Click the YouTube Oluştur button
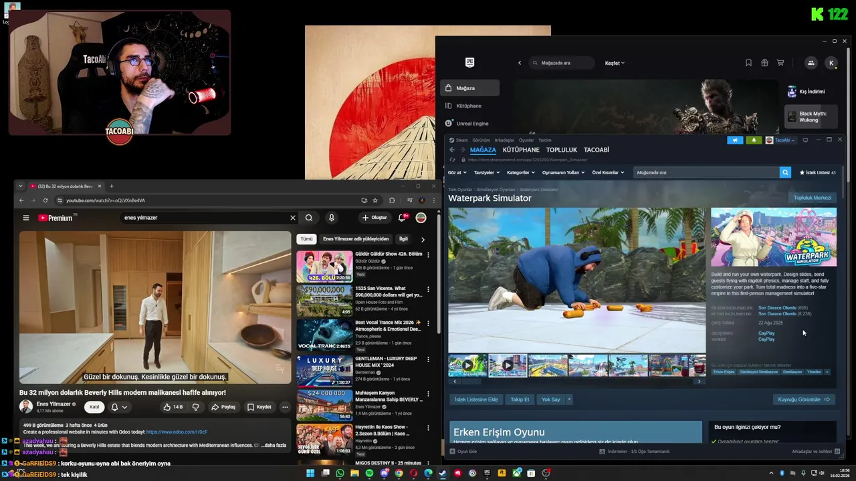 [x=374, y=218]
